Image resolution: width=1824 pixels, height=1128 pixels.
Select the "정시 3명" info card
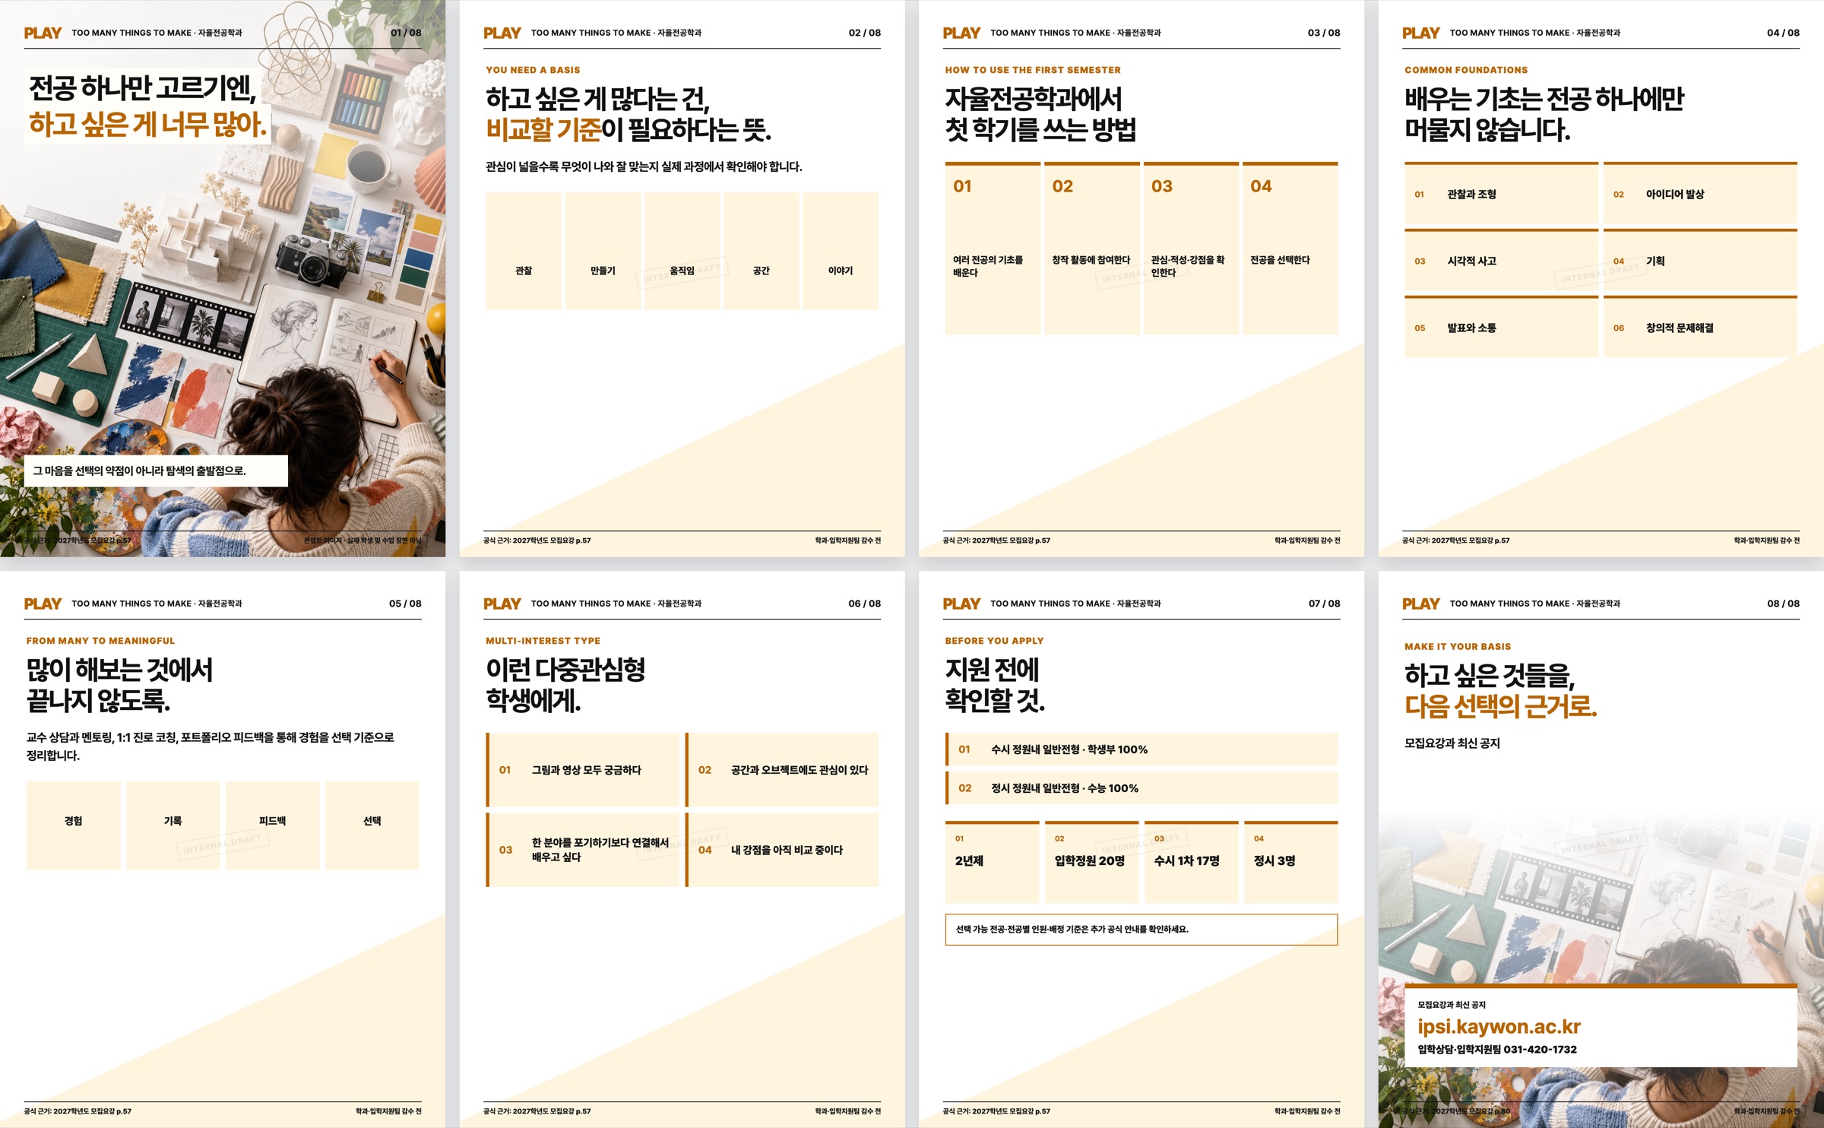pos(1290,862)
